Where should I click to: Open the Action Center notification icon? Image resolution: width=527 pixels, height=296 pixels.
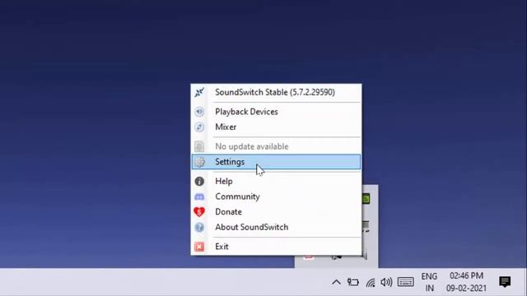click(x=505, y=282)
